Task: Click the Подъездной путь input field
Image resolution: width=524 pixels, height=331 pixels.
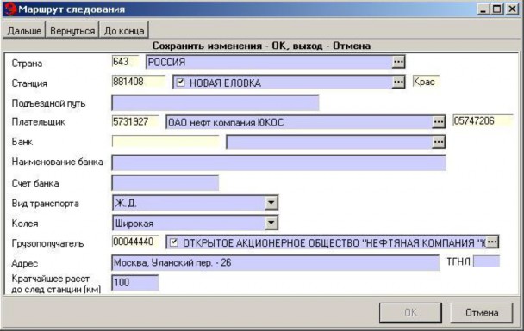Action: [215, 102]
